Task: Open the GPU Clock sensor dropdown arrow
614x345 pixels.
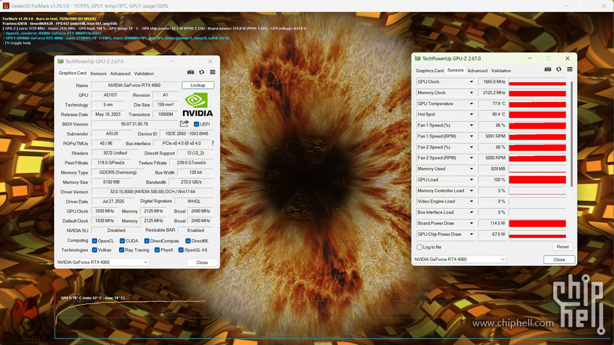Action: tap(471, 82)
